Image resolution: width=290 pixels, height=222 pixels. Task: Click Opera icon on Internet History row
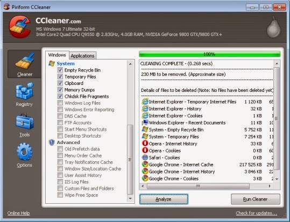click(145, 144)
